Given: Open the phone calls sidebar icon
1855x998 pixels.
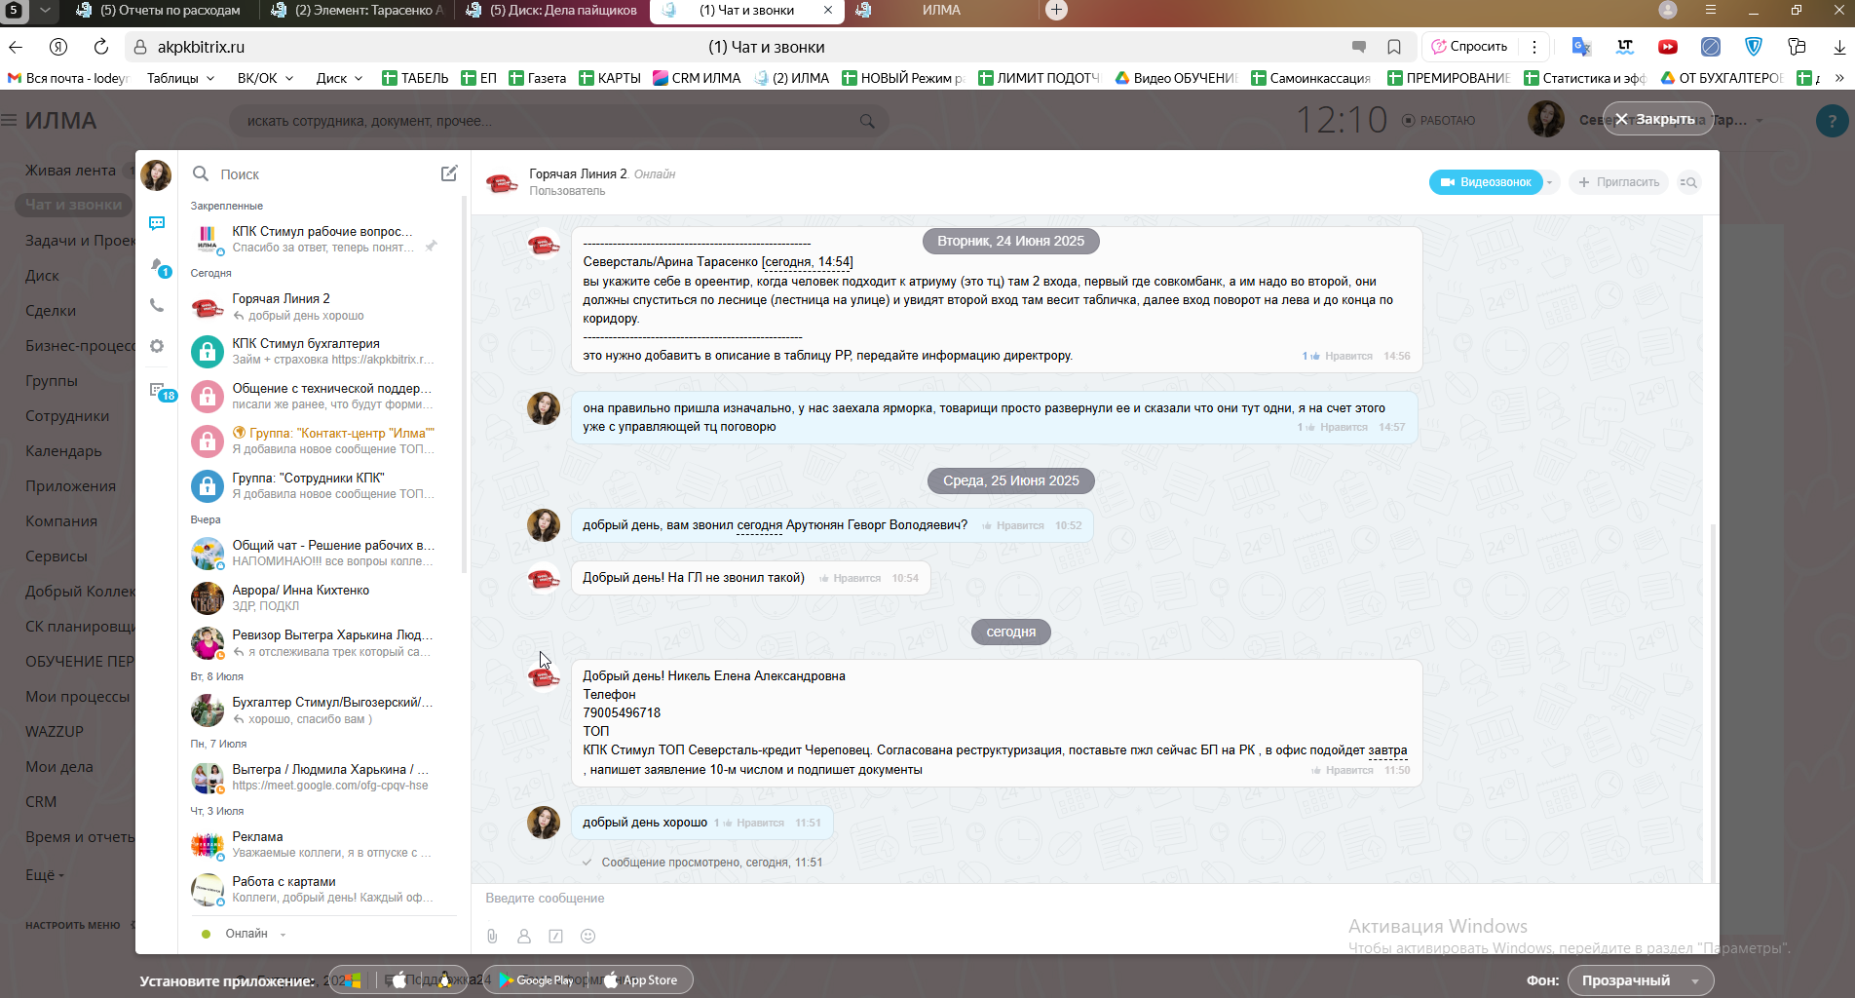Looking at the screenshot, I should (x=157, y=305).
